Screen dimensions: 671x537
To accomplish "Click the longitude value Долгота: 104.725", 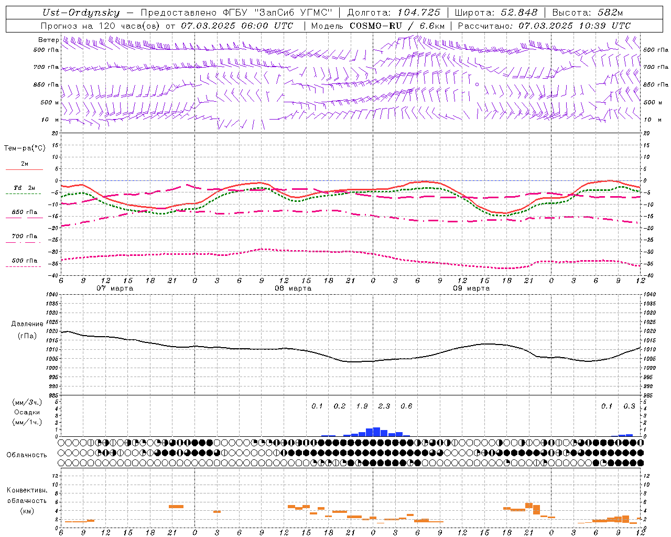I will coord(394,13).
